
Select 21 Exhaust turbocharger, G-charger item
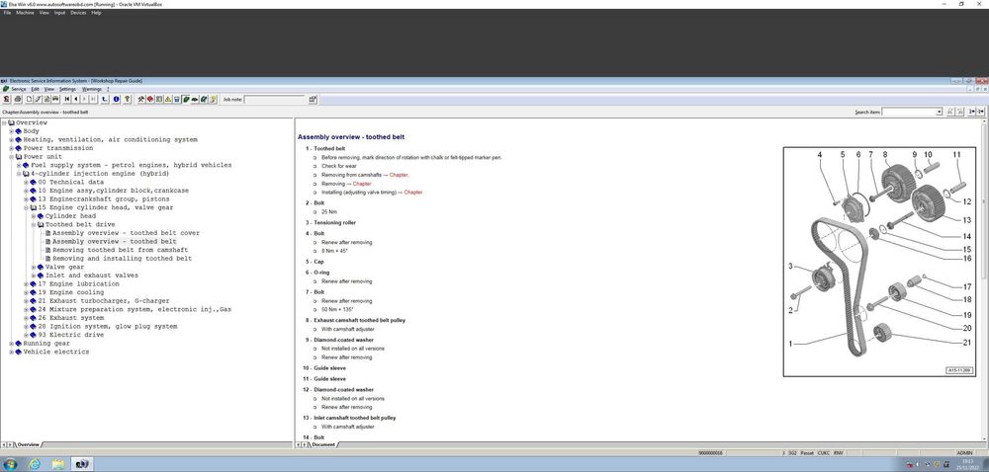(104, 301)
